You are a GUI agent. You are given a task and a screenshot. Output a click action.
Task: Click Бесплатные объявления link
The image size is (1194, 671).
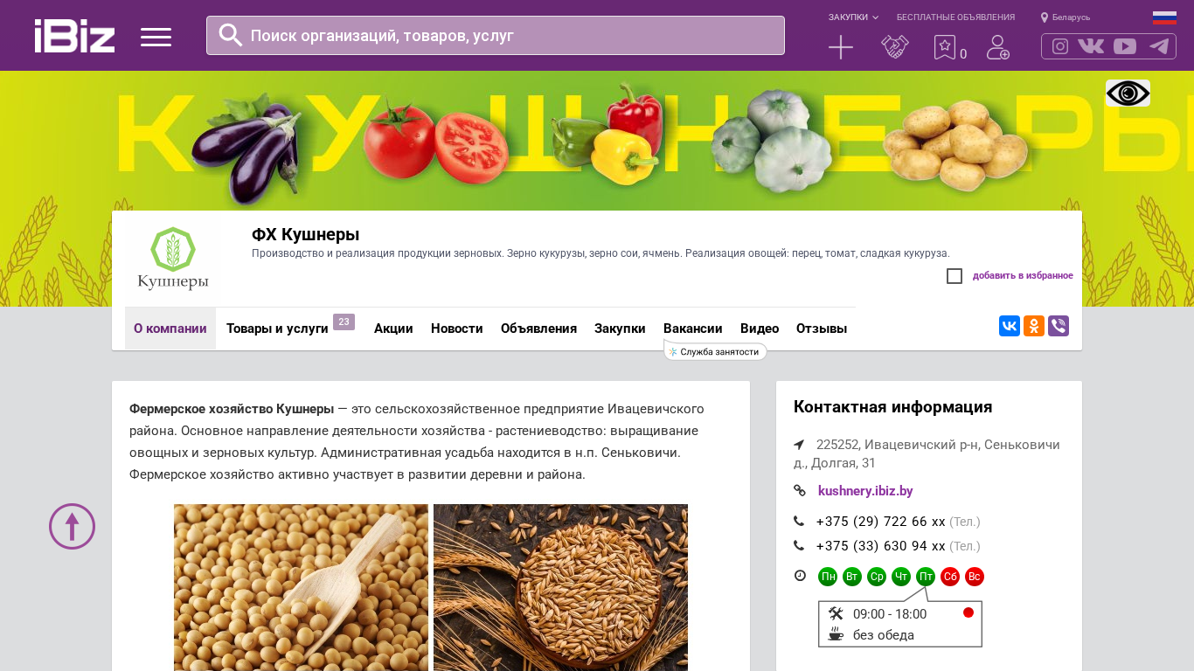(955, 17)
